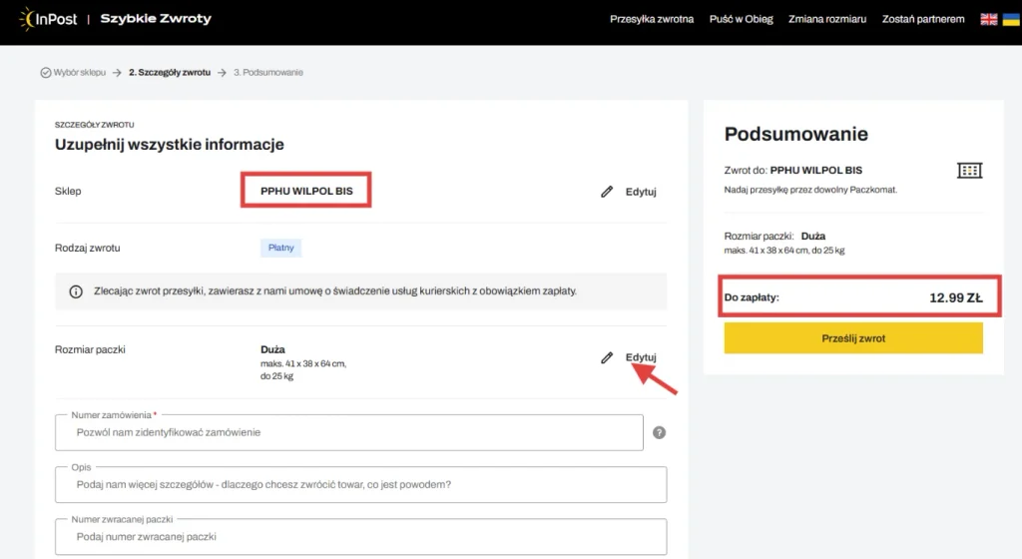Click the InPost logo
Viewport: 1022px width, 559px height.
coord(48,19)
